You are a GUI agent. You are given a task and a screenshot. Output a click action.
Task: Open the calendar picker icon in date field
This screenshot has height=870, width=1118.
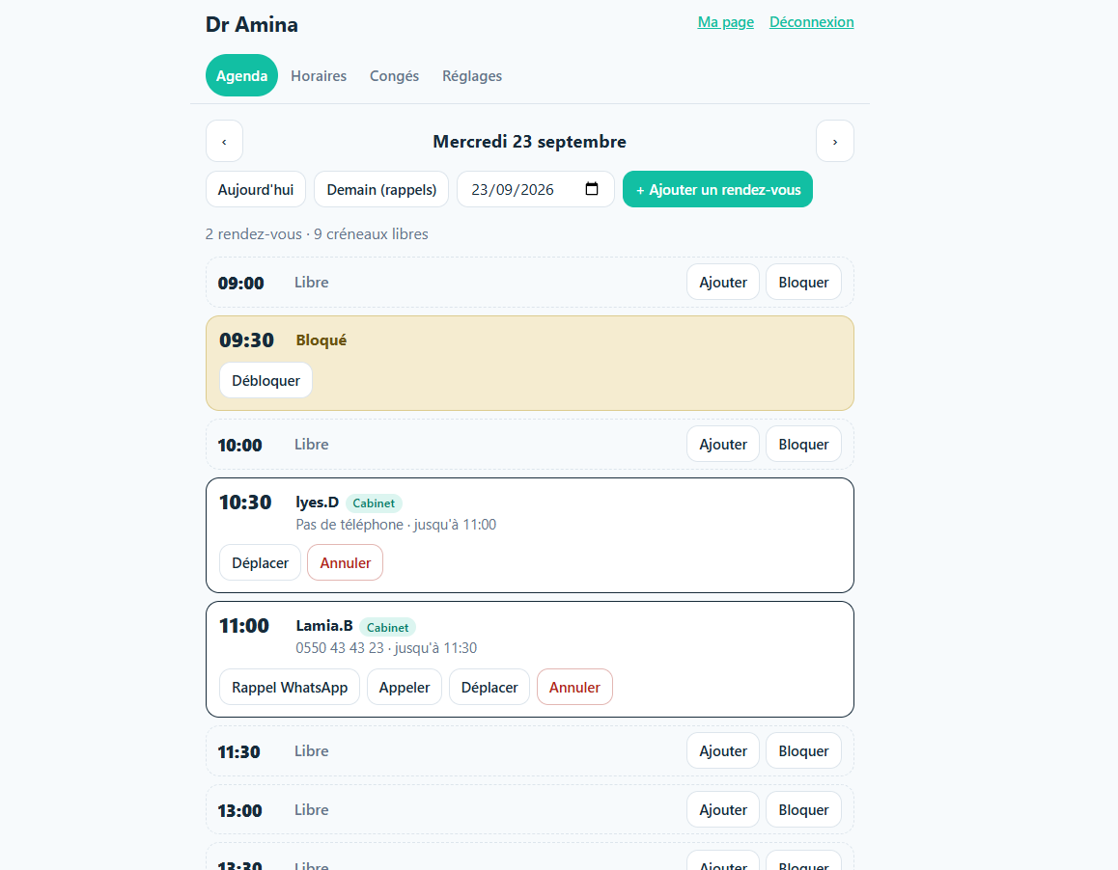592,189
